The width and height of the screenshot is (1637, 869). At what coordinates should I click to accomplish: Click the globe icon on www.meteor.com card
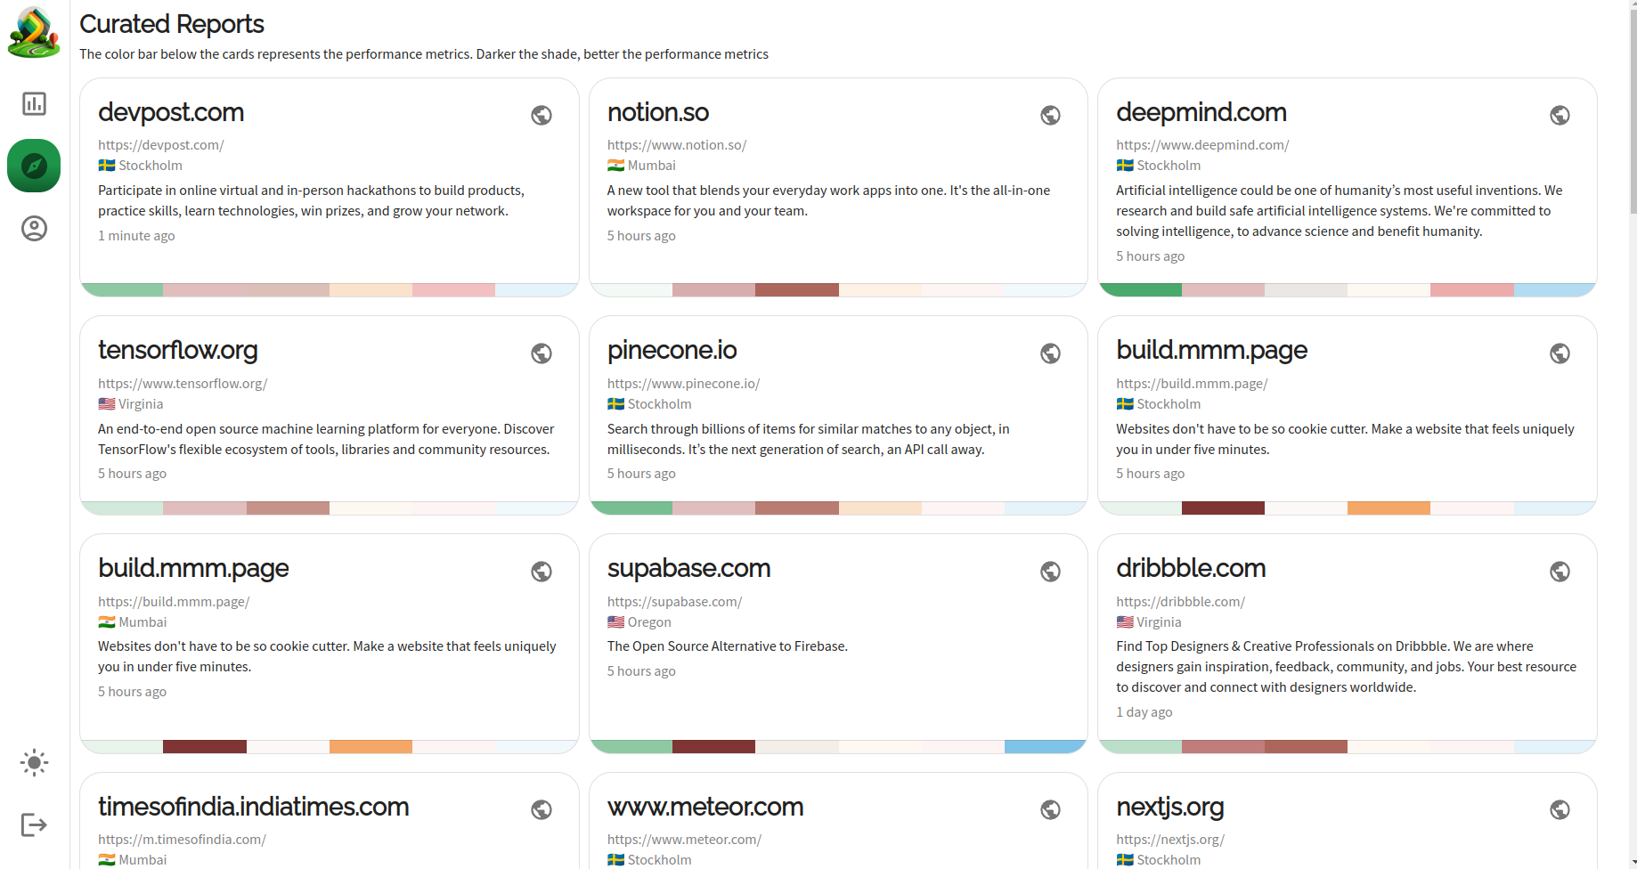tap(1051, 809)
